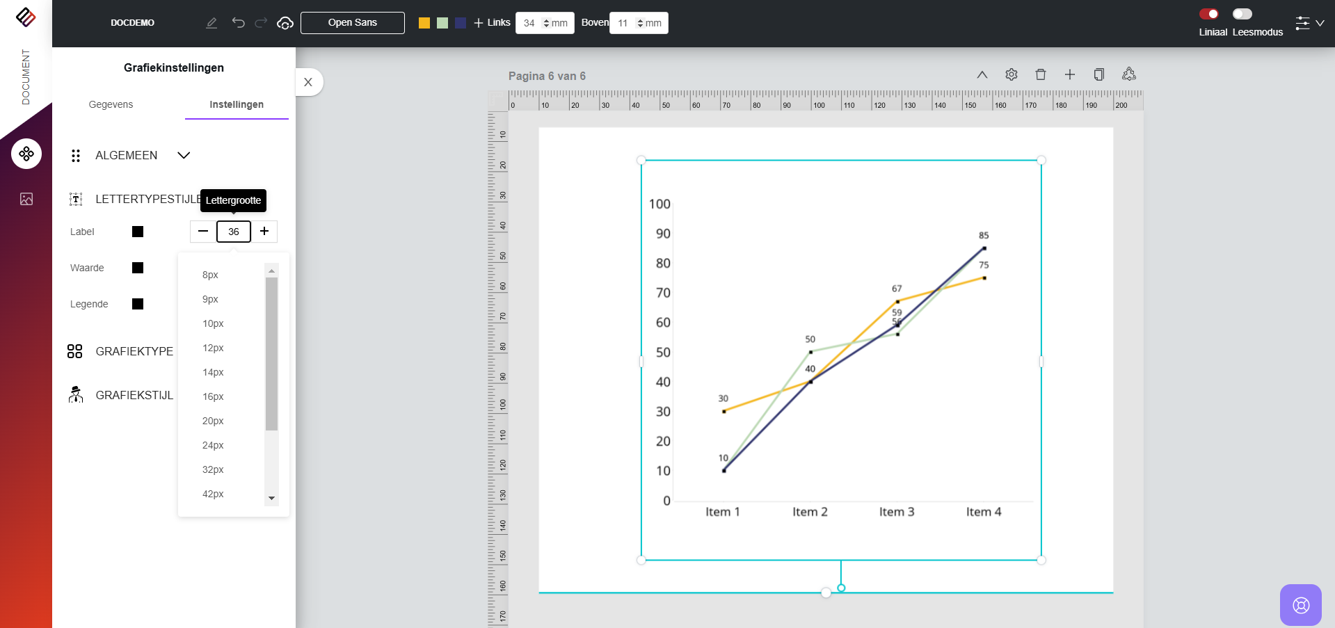Viewport: 1335px width, 628px height.
Task: Click the pencil rename icon
Action: (x=211, y=23)
